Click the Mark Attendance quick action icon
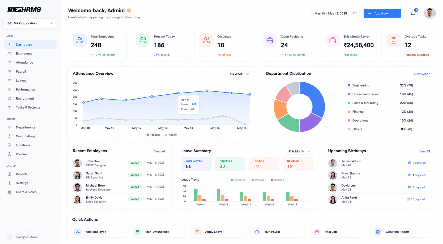The height and width of the screenshot is (244, 443). [137, 232]
